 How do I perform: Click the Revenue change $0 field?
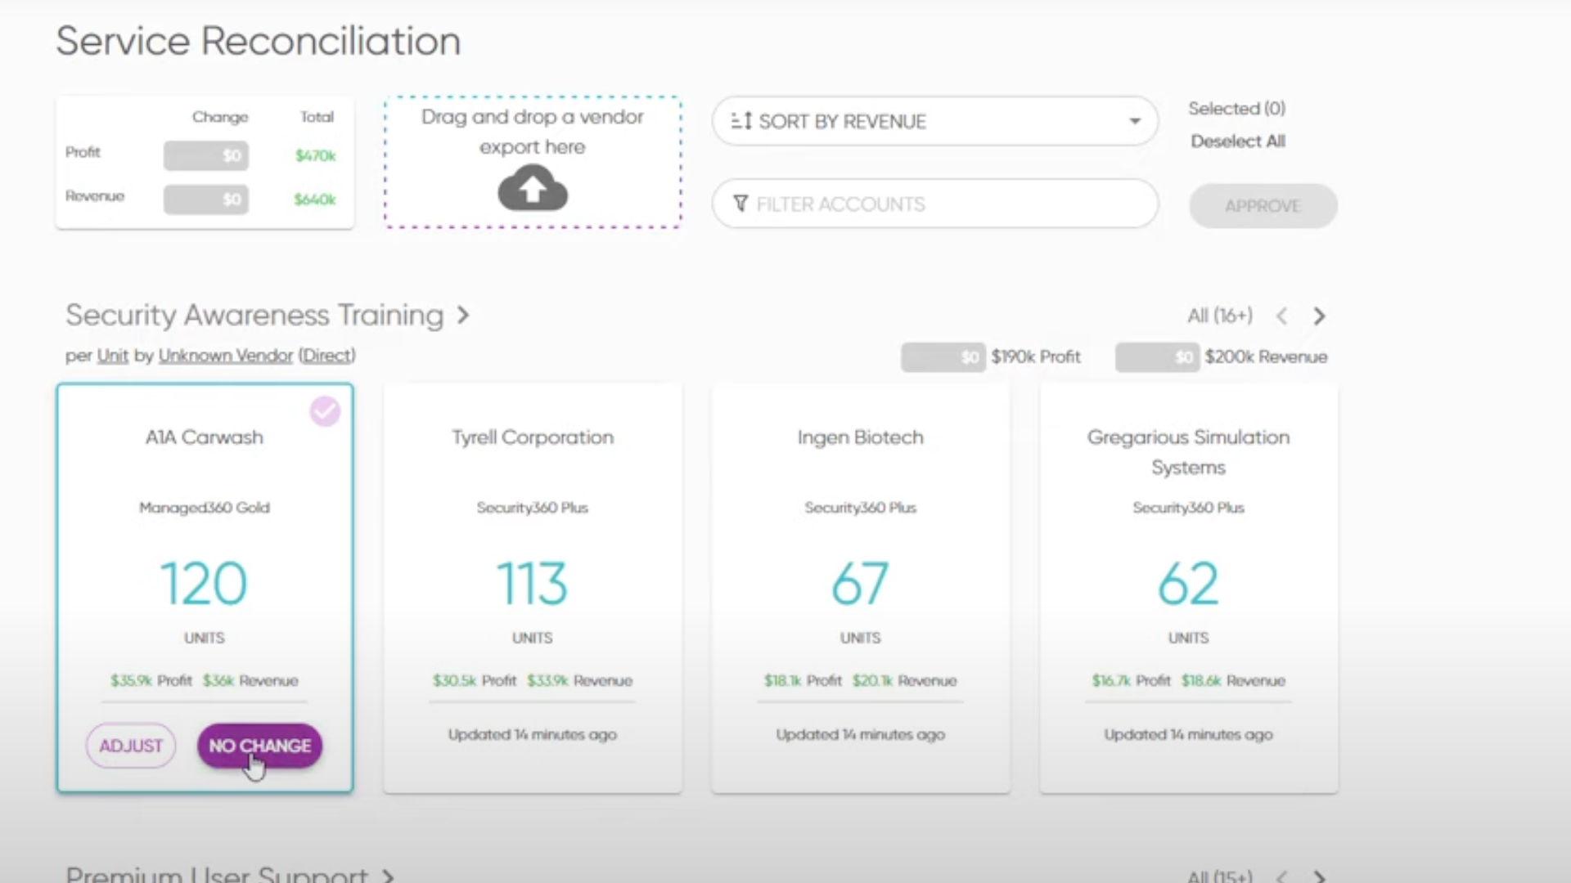point(206,199)
